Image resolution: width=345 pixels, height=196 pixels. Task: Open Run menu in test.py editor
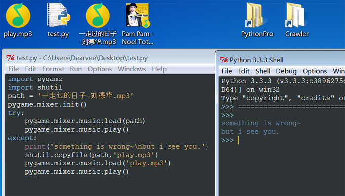click(x=76, y=69)
